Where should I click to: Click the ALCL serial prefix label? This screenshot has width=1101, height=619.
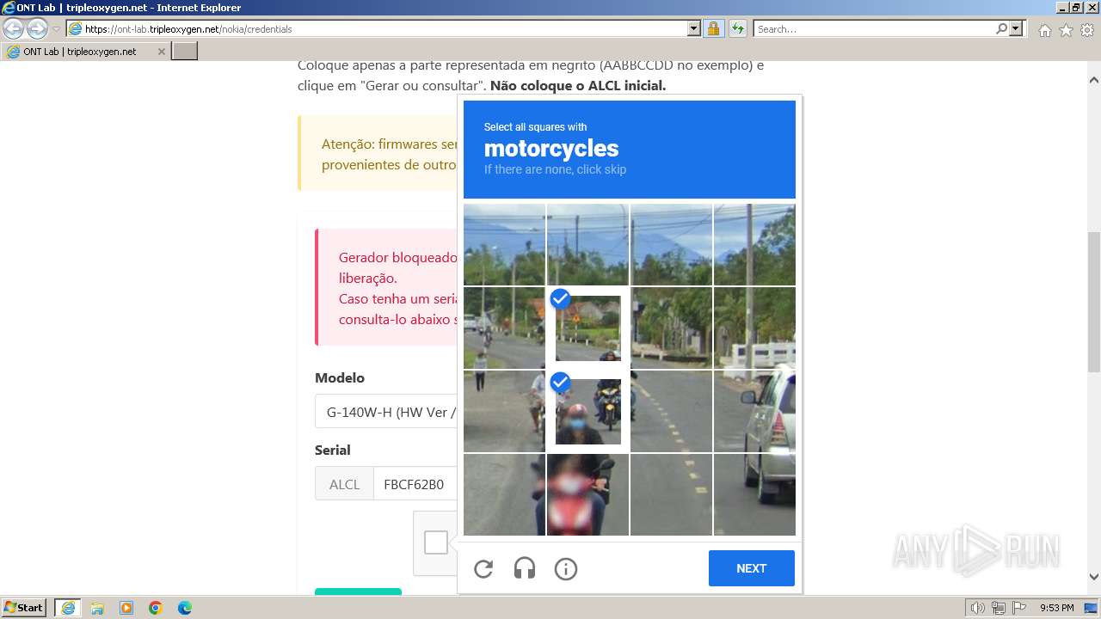point(344,484)
